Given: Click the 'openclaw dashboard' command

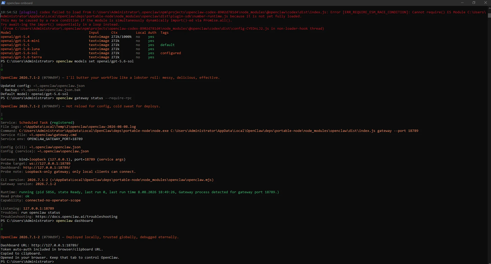Looking at the screenshot, I should click(74, 221).
